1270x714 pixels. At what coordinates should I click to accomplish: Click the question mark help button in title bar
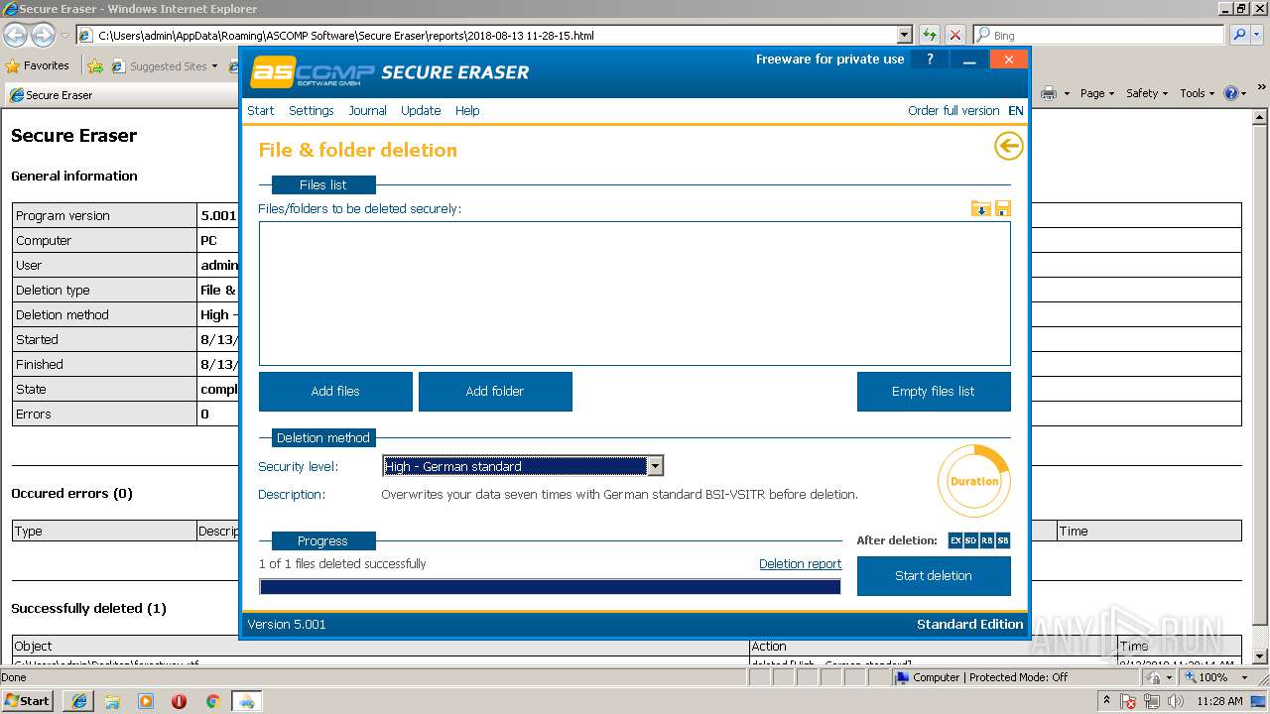930,59
